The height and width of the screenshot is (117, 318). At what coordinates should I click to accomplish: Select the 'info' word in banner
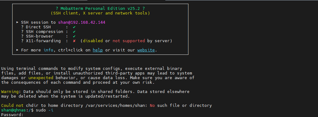point(48,50)
